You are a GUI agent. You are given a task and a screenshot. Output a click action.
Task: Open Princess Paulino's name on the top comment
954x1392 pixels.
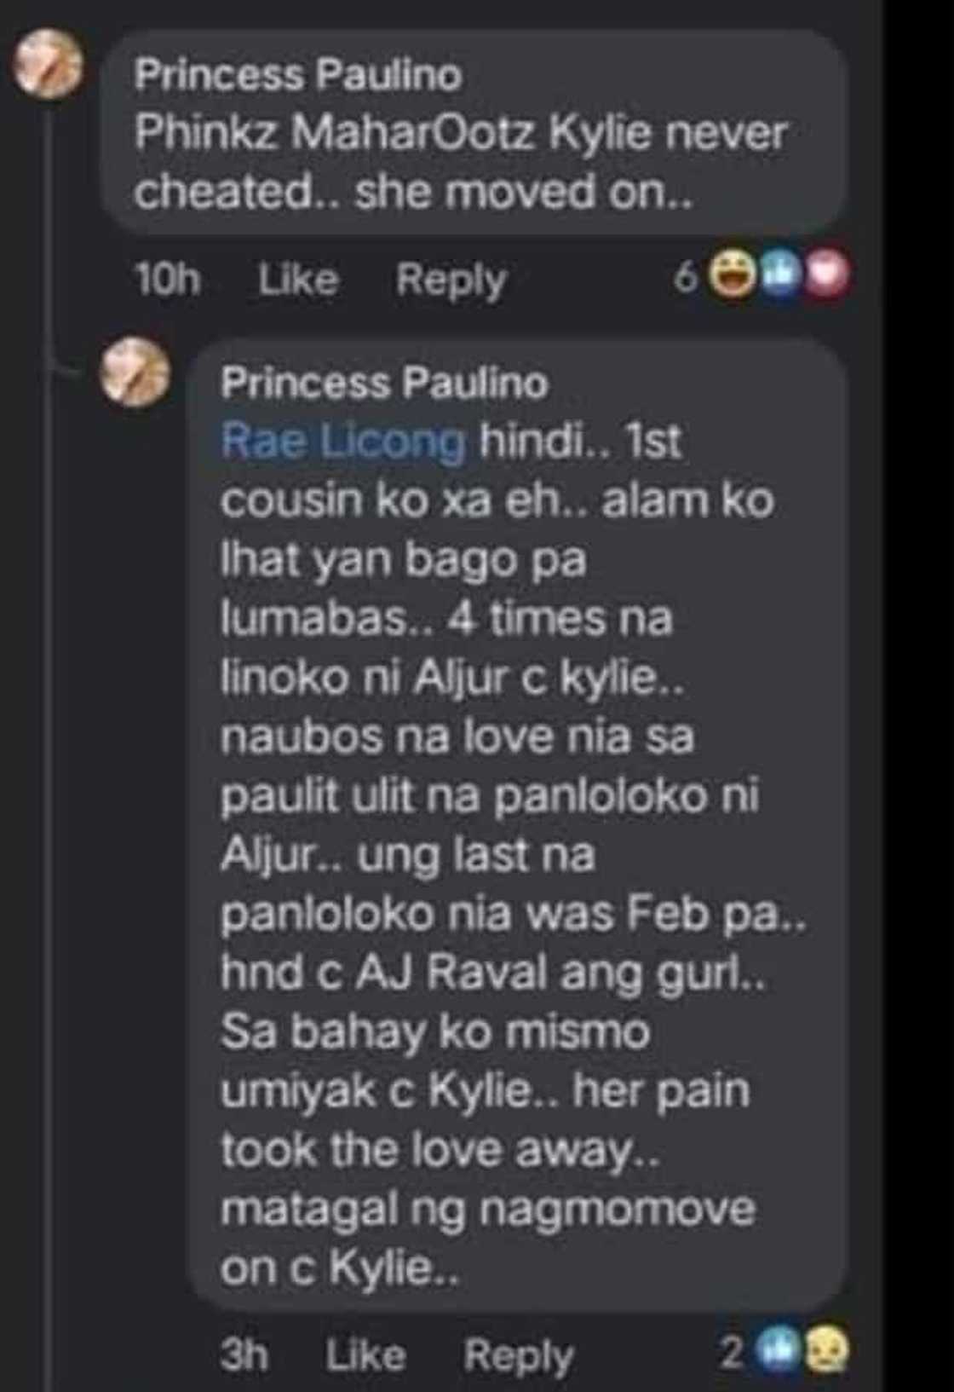coord(297,74)
